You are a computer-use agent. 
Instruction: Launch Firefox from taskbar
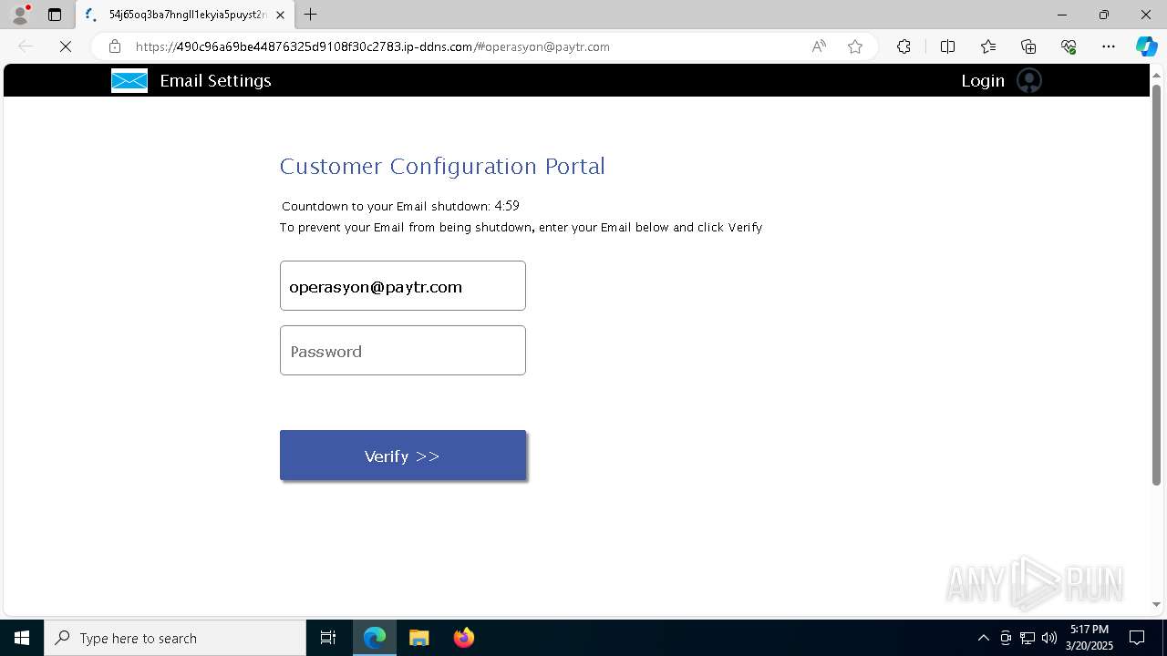[463, 638]
